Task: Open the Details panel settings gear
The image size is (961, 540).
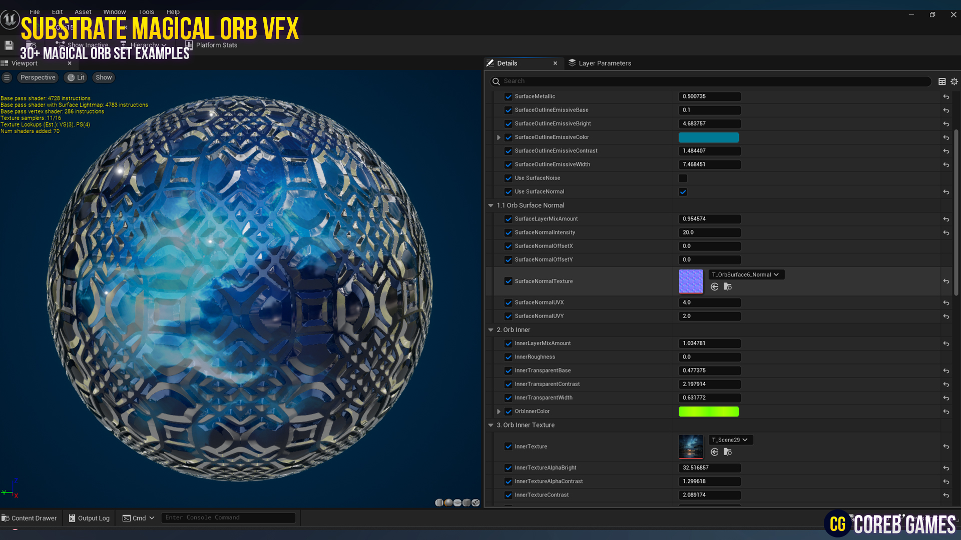Action: click(x=953, y=81)
